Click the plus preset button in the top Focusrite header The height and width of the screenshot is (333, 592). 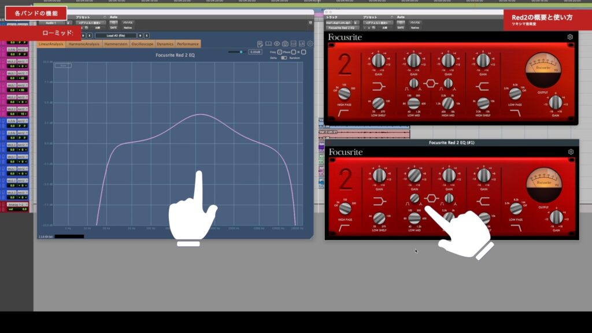369,28
